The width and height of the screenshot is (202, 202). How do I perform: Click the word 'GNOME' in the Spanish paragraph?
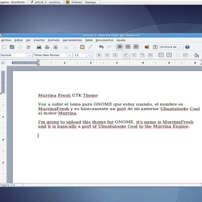[103, 104]
